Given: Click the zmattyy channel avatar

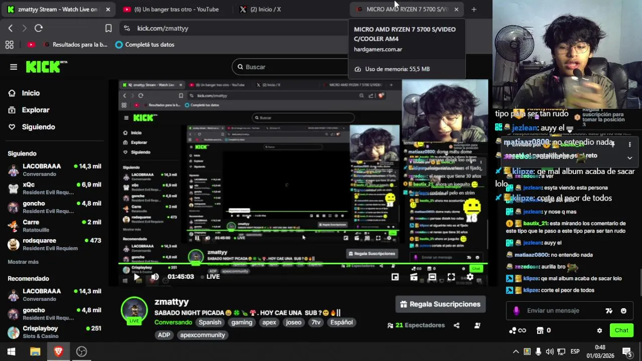Looking at the screenshot, I should pos(134,310).
